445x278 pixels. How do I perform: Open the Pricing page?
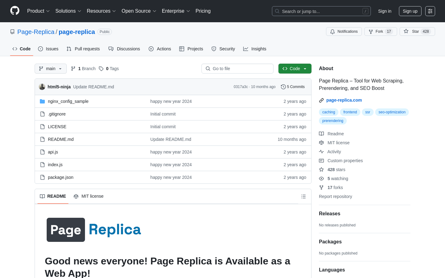pos(203,11)
